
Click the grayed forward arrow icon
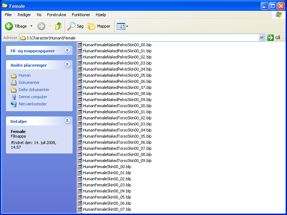41,26
